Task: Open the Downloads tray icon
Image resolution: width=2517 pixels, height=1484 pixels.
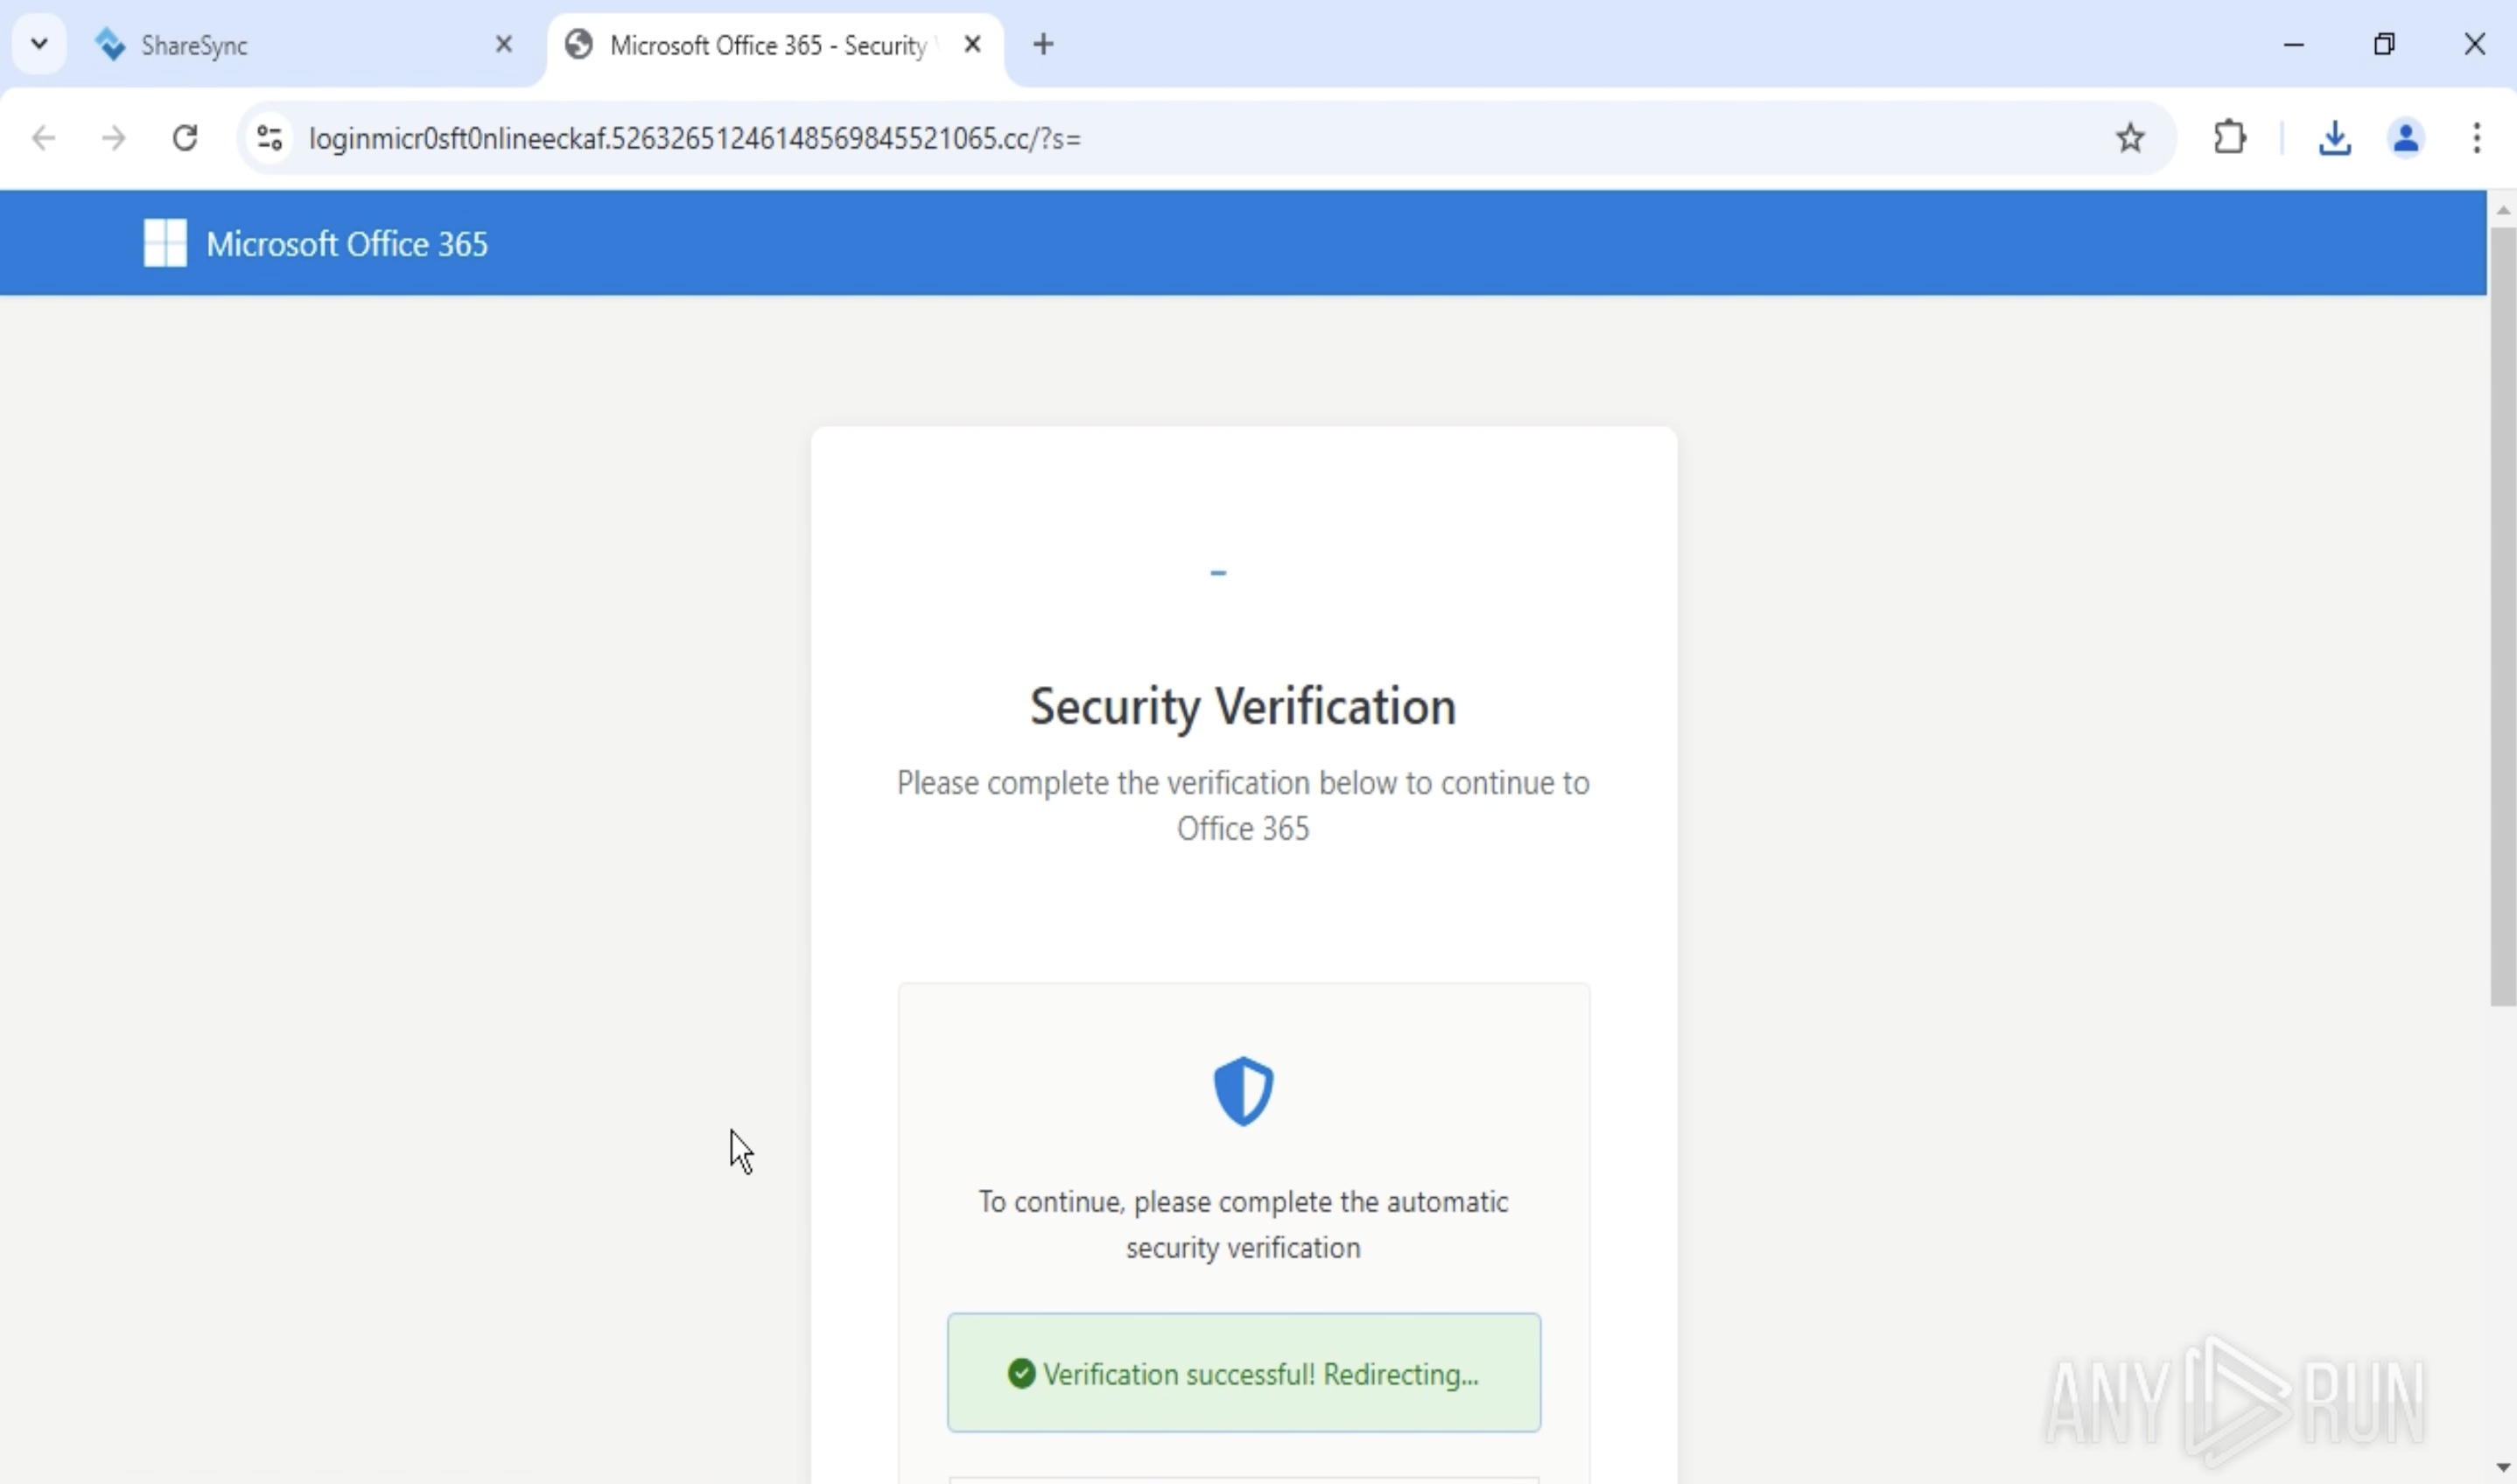Action: 2333,138
